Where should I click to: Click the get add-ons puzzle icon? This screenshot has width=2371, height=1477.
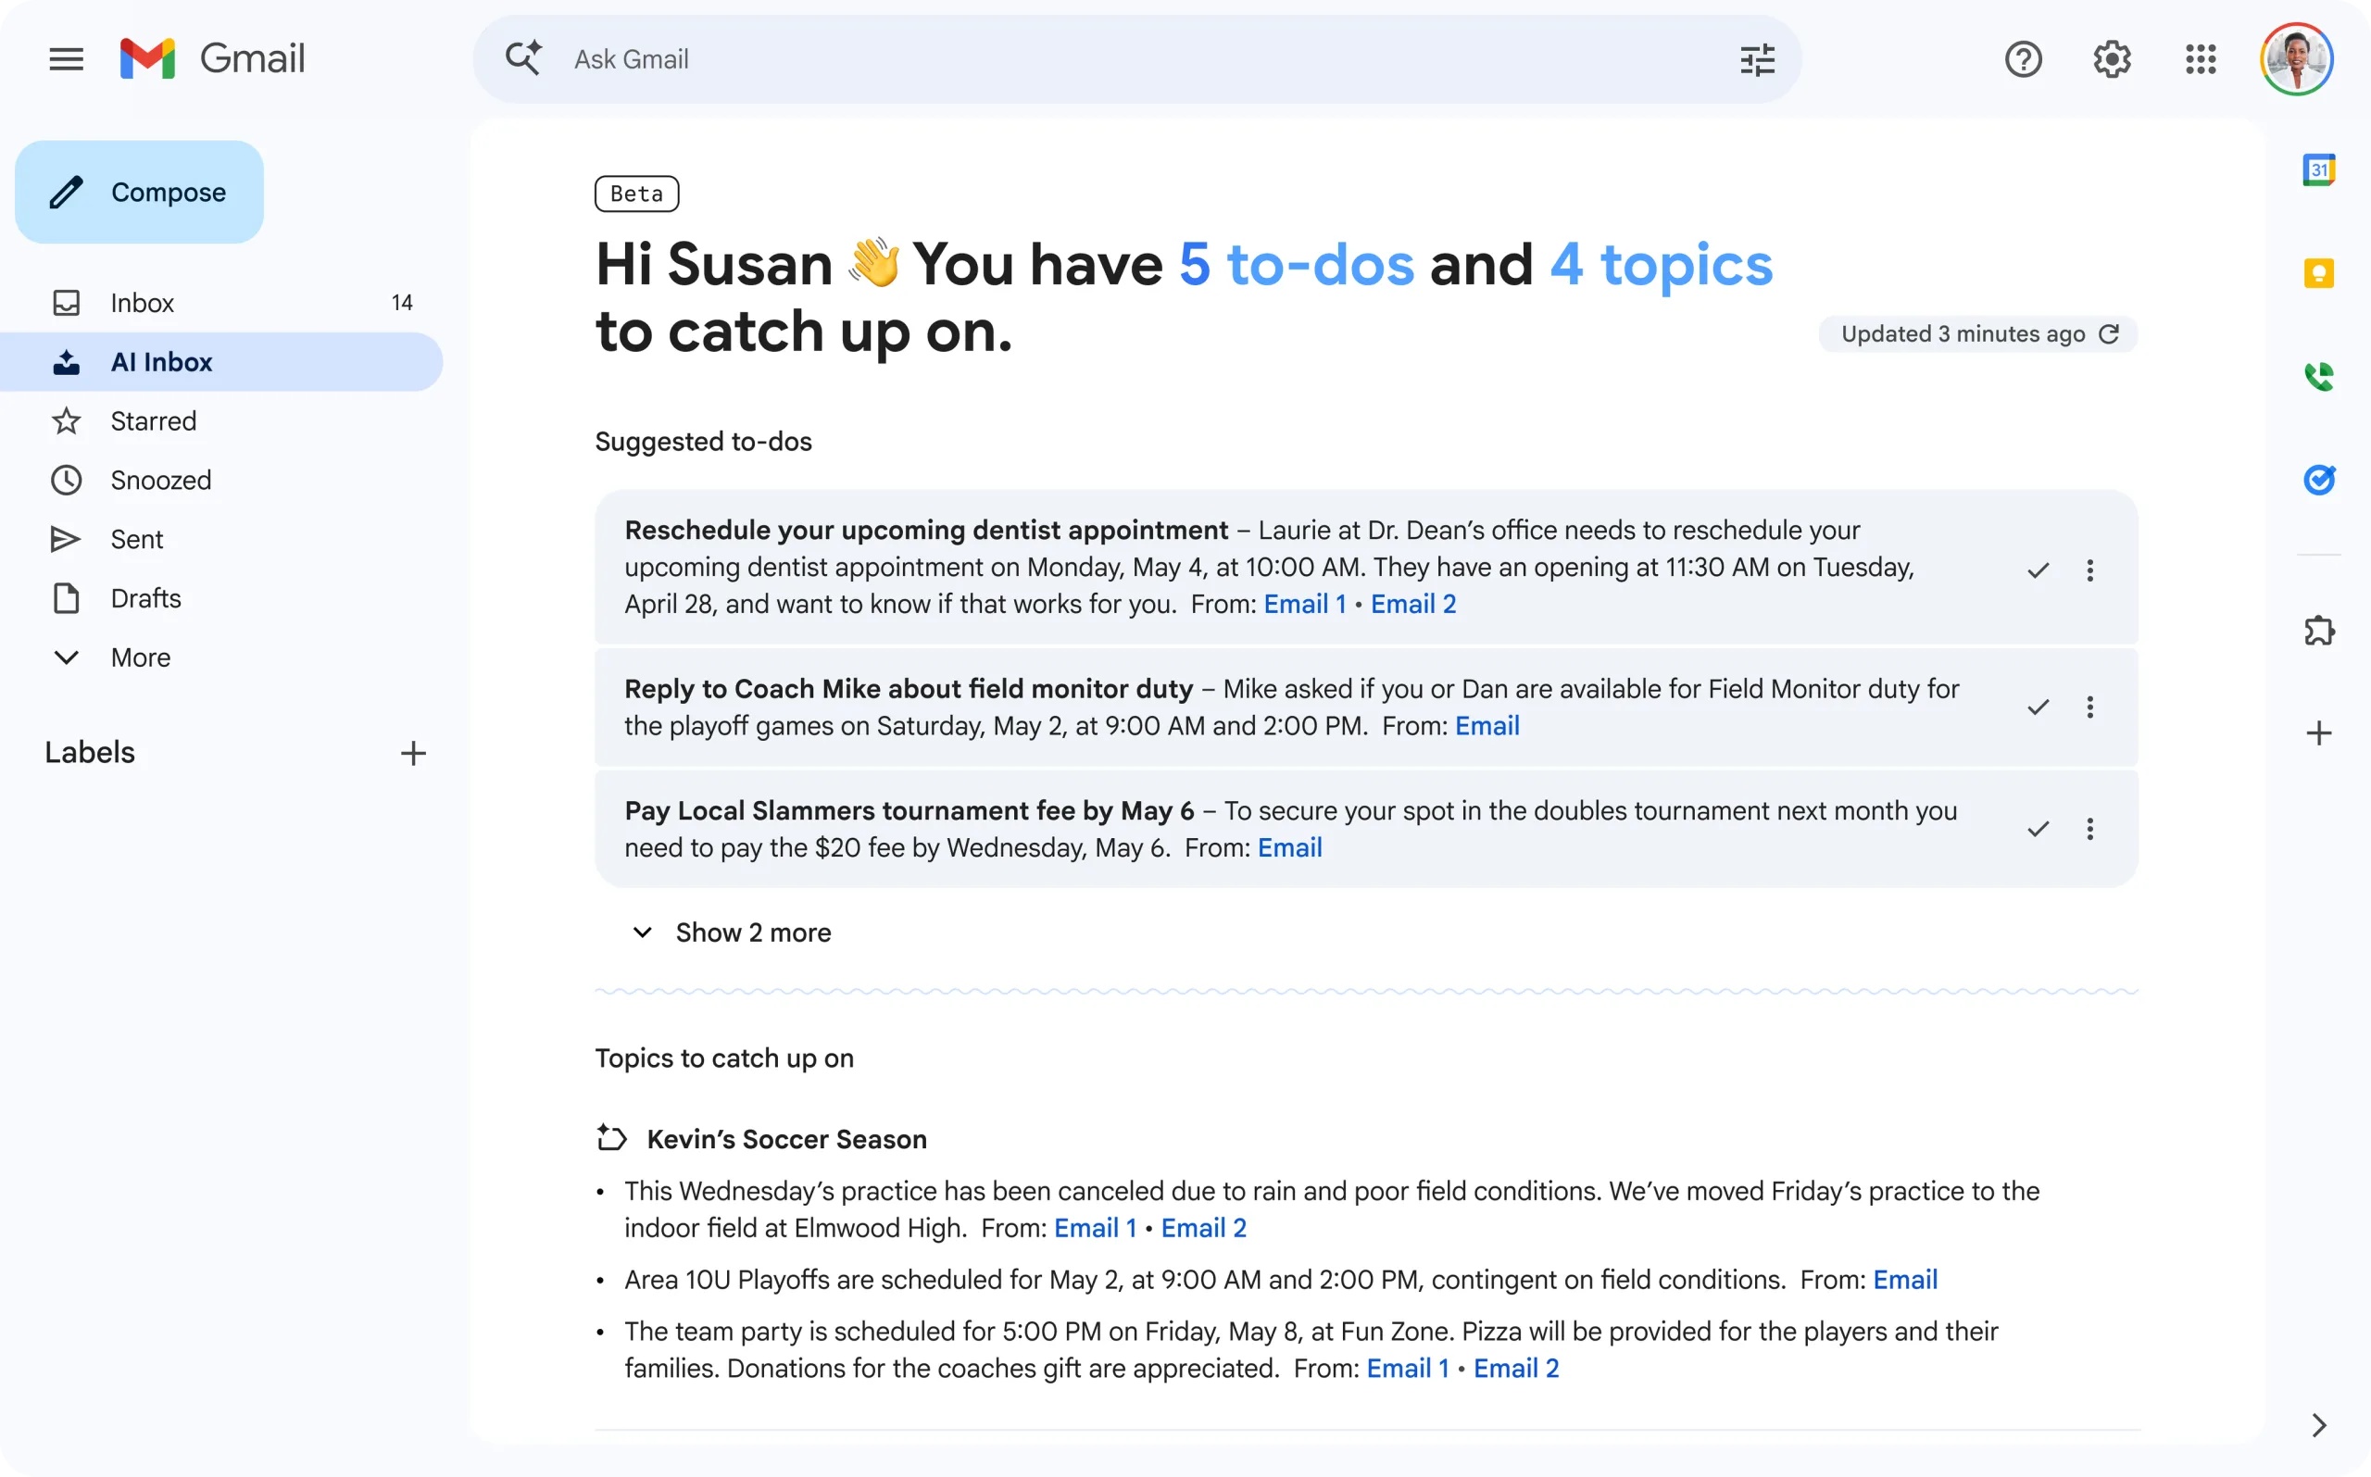tap(2319, 630)
